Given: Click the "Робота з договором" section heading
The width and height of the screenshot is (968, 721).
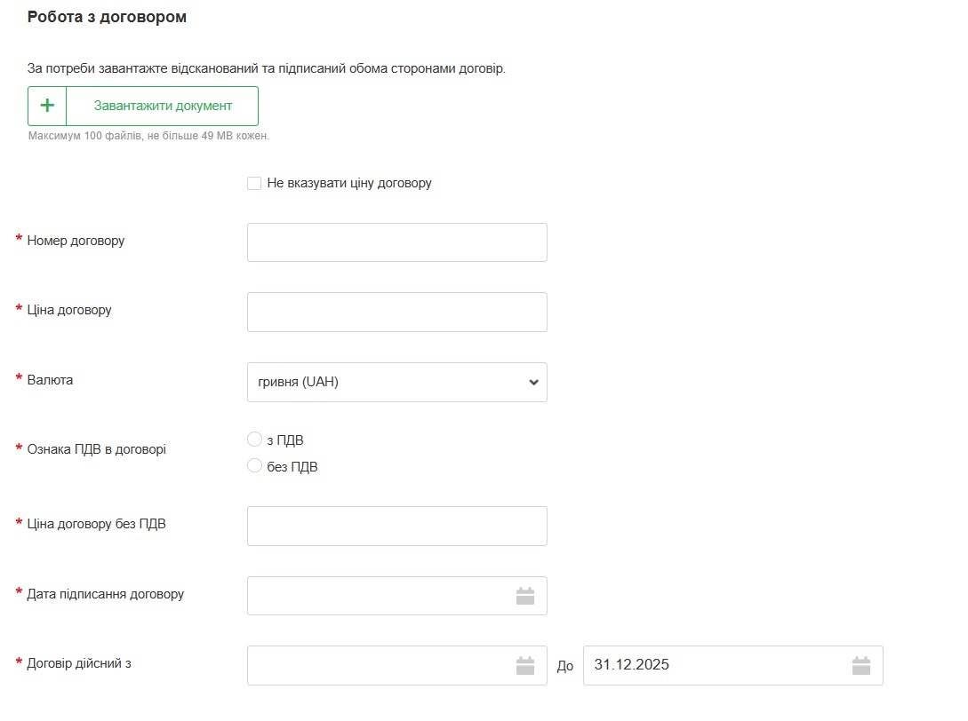Looking at the screenshot, I should 107,17.
